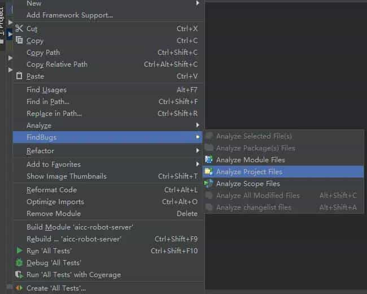Click the Debug 'All Tests' bug icon

pos(19,263)
